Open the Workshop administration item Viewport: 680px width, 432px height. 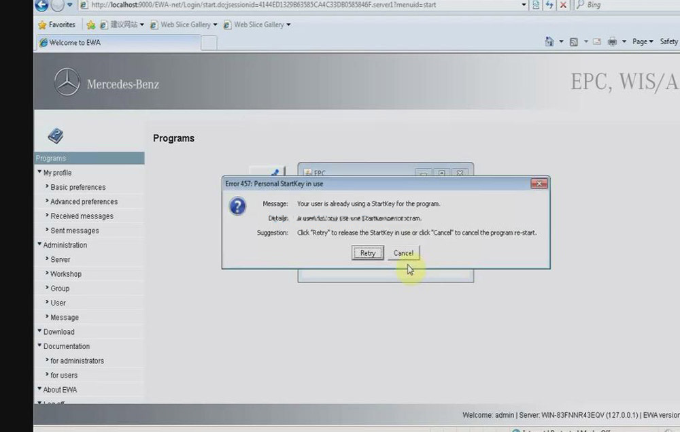pyautogui.click(x=65, y=274)
